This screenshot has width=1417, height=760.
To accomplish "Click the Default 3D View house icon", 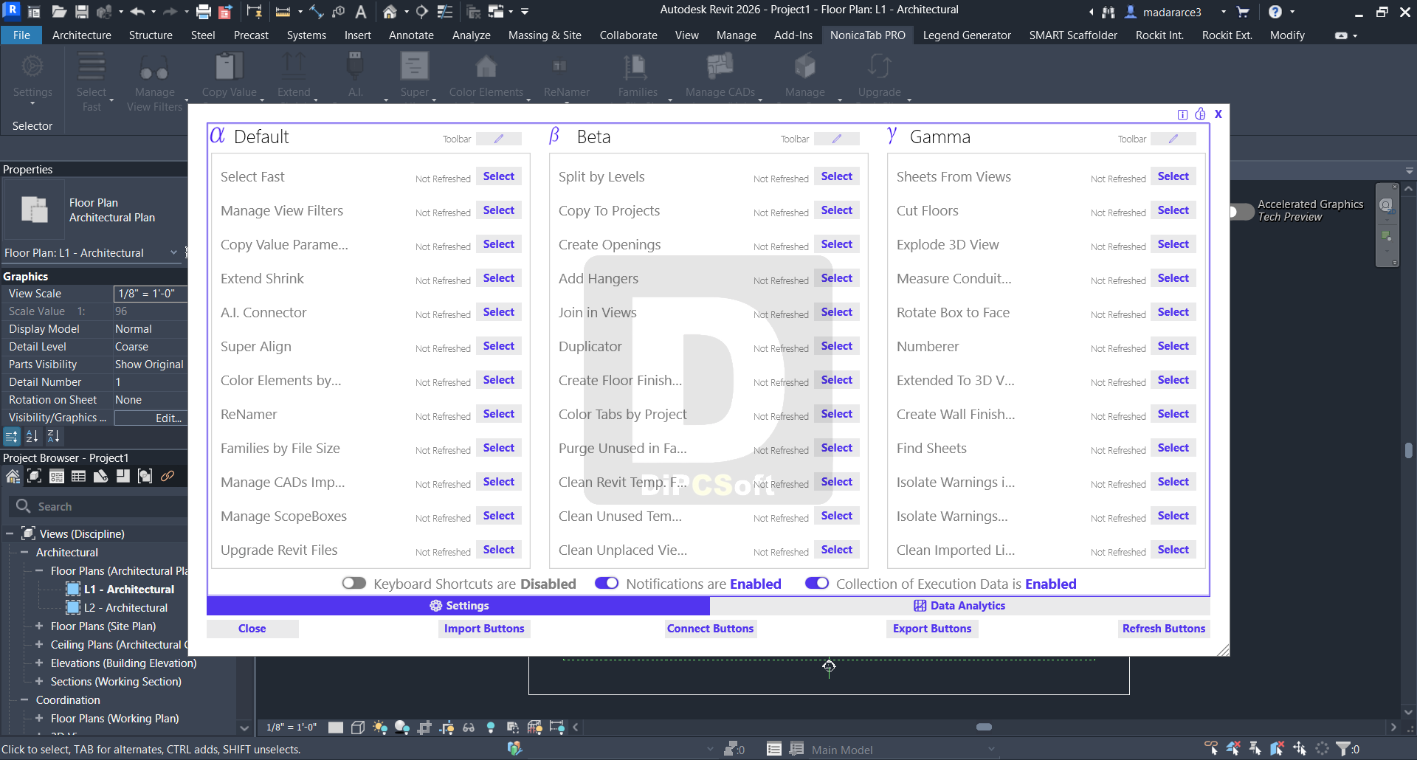I will pos(390,12).
